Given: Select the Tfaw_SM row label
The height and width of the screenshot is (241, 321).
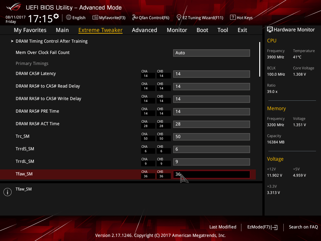Looking at the screenshot, I should pos(24,174).
